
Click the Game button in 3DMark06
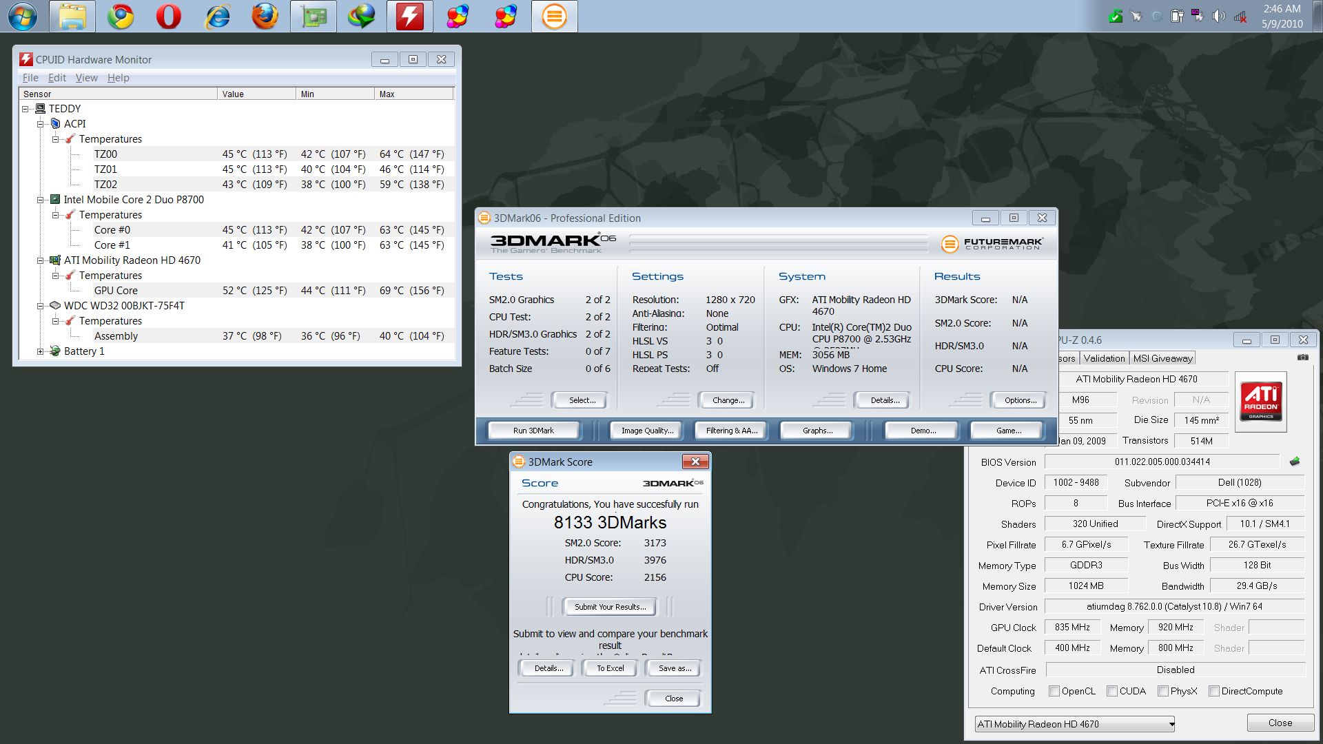pos(1009,431)
